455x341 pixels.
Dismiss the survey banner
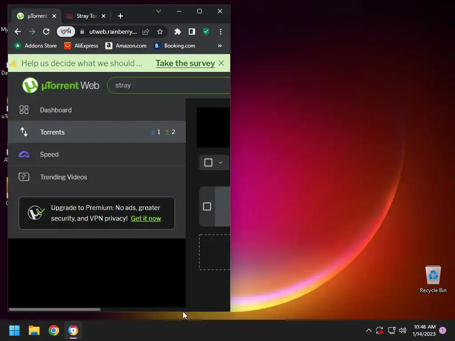click(221, 63)
